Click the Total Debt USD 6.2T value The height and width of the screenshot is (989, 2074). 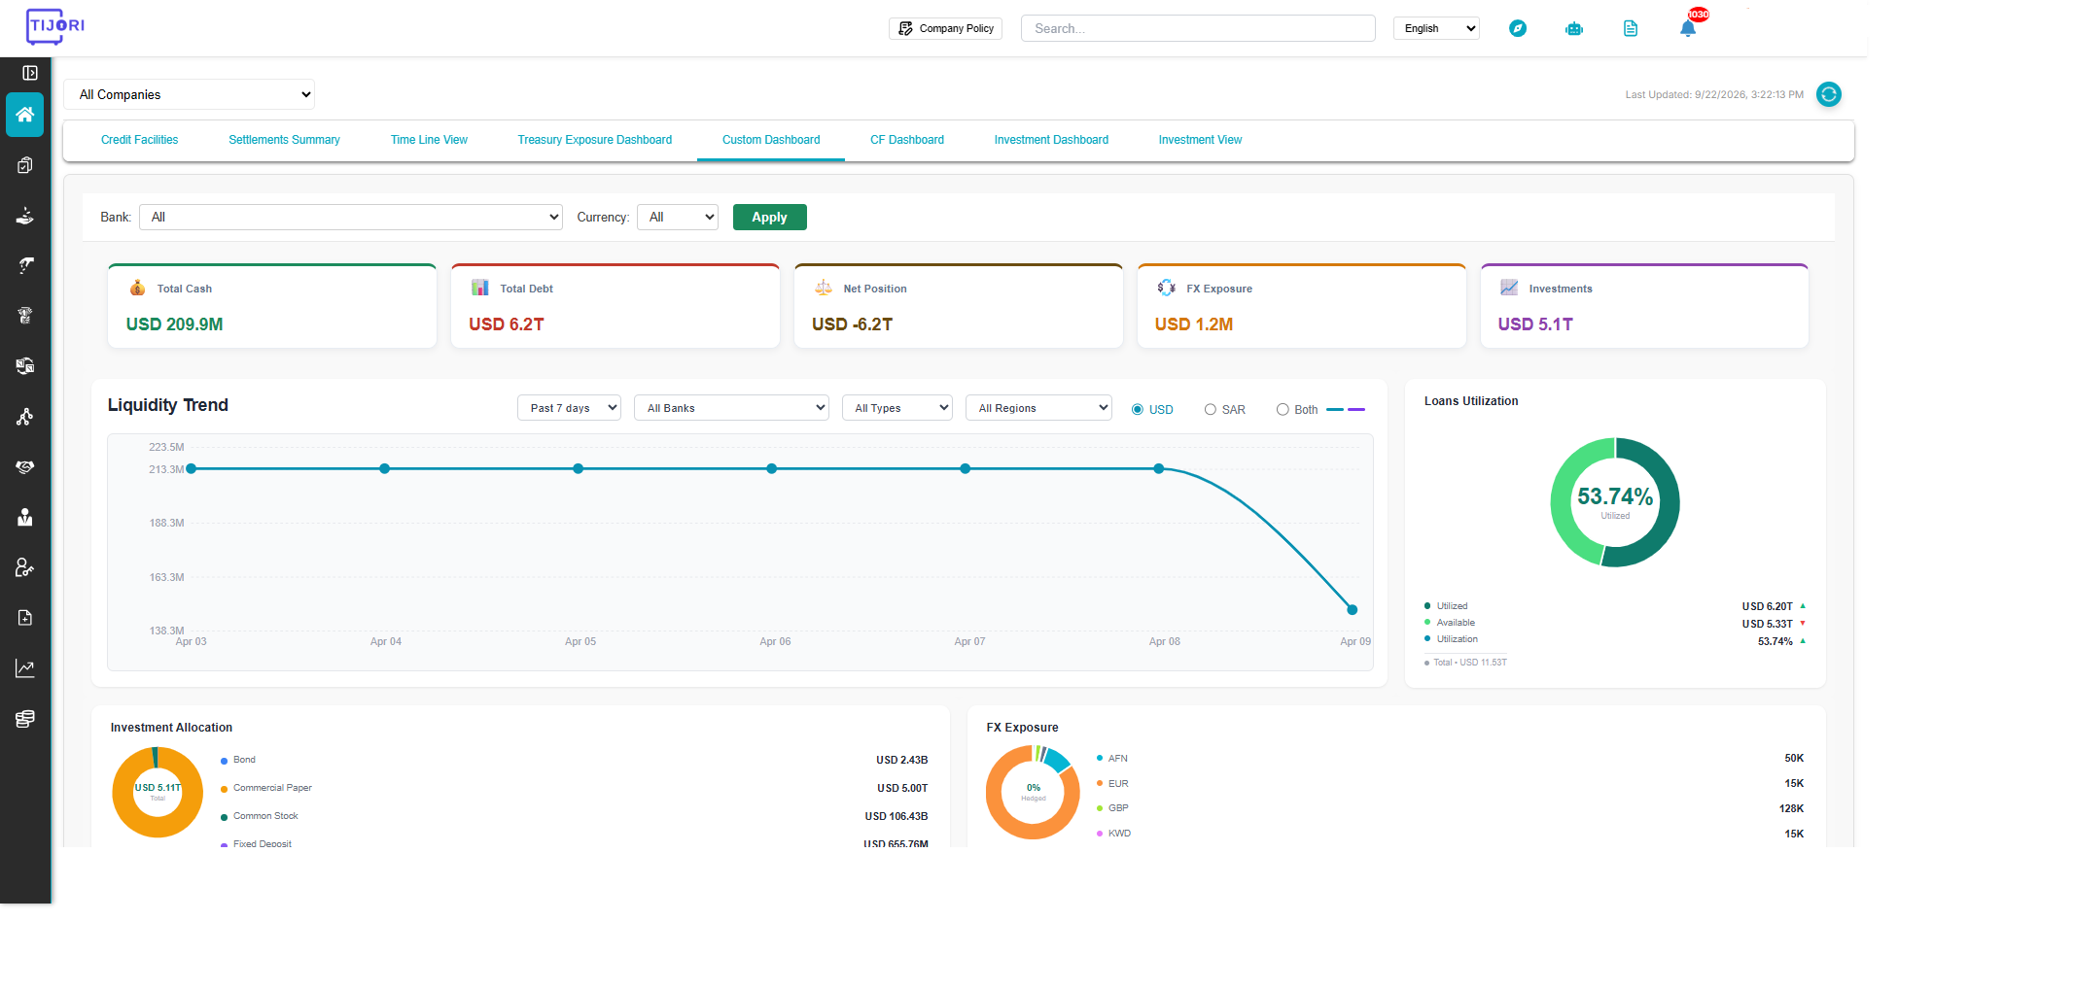pos(507,324)
